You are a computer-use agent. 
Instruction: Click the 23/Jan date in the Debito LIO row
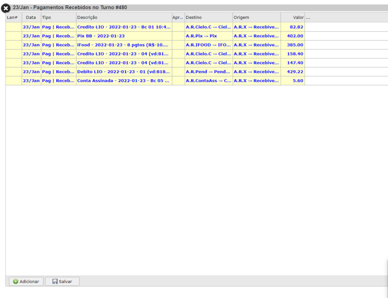[31, 72]
